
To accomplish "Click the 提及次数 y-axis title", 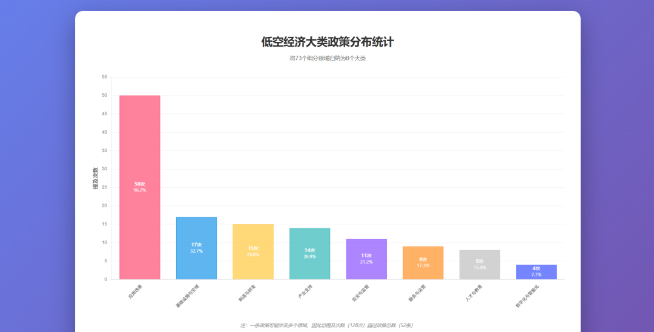I will click(95, 178).
